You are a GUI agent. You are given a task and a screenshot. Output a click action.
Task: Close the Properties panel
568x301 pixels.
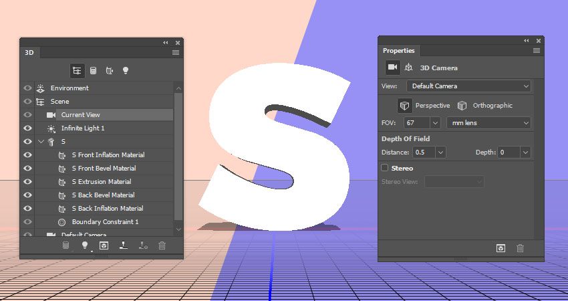coord(539,41)
